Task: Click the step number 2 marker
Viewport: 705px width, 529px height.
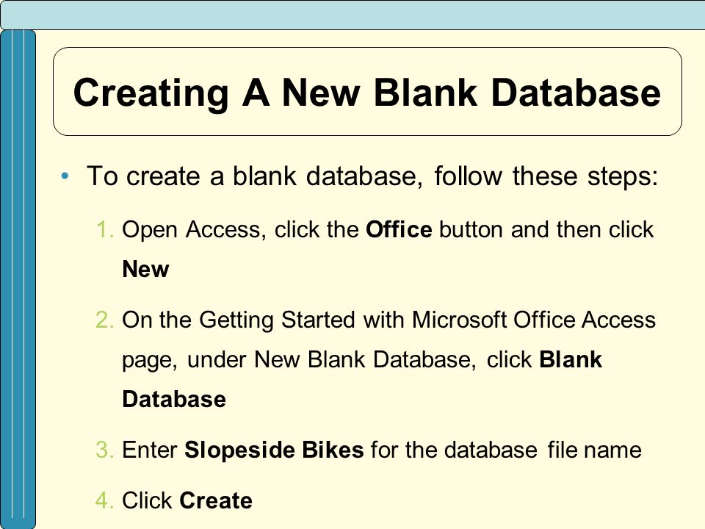Action: 105,320
